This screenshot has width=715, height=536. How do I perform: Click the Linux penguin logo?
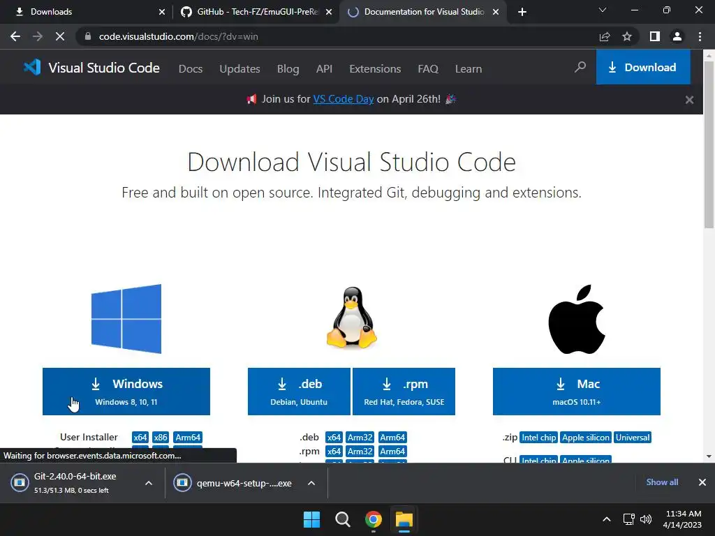[352, 318]
